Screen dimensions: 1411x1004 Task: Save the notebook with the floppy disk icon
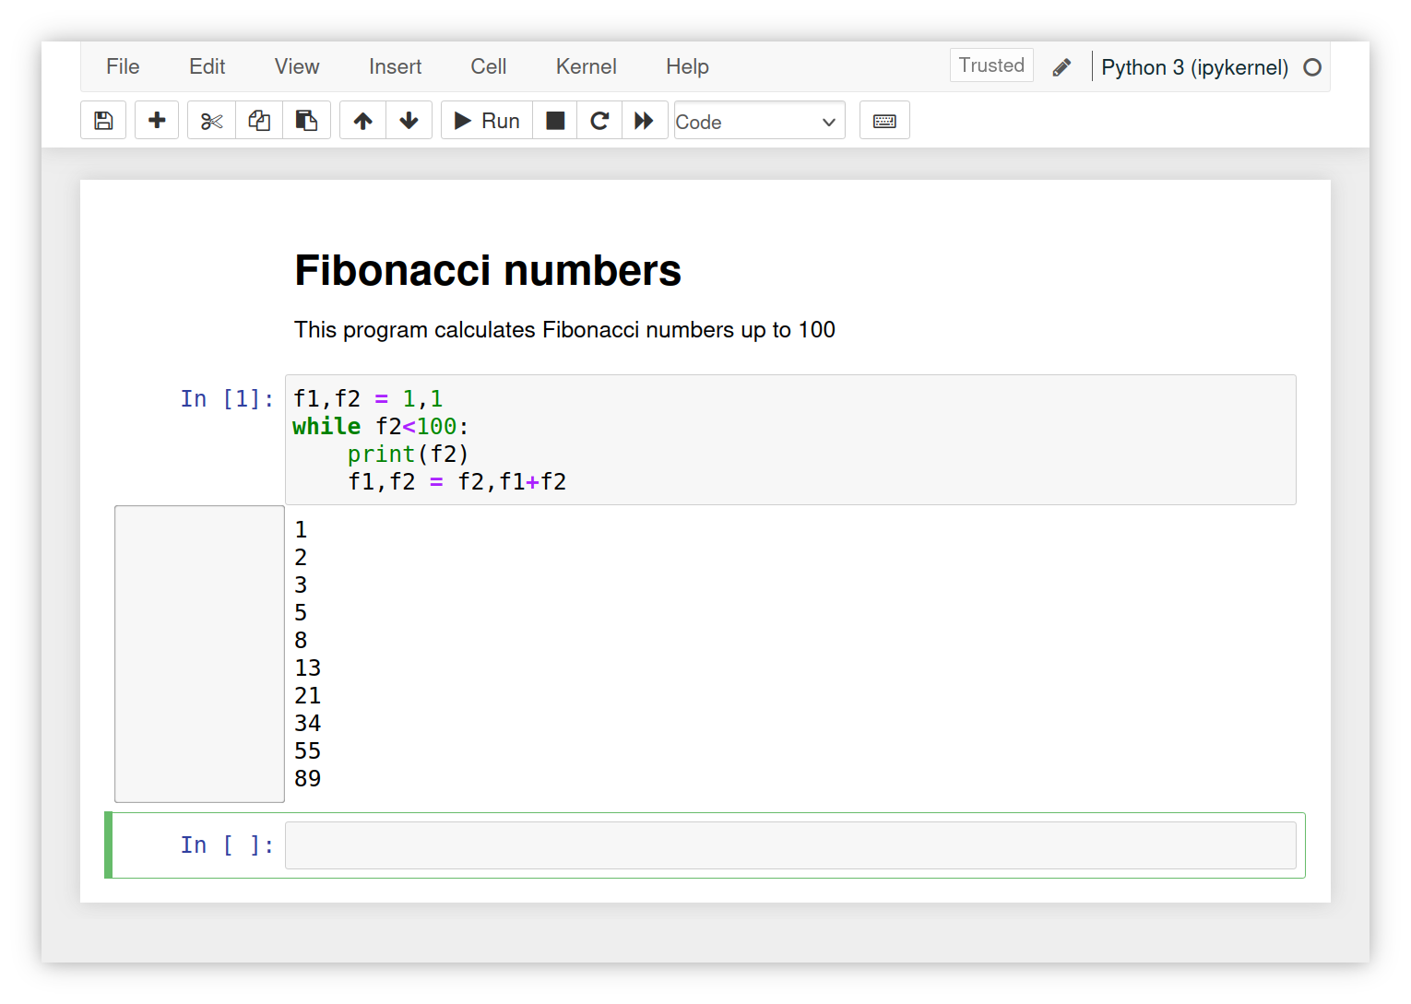[x=103, y=121]
